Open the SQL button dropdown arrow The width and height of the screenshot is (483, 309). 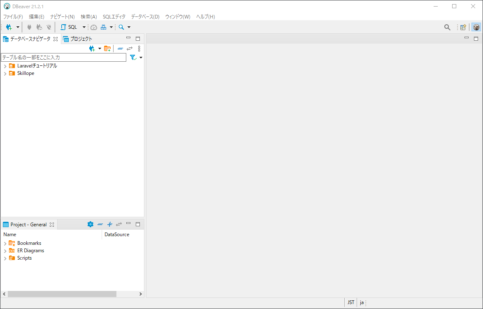point(84,27)
